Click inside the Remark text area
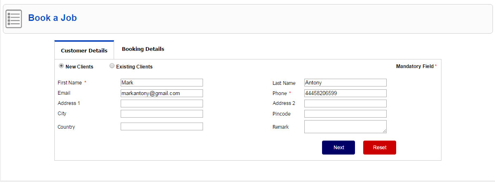Screen dimensions: 495x182 point(346,127)
